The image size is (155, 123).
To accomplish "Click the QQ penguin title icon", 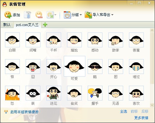I will click(x=4, y=4).
